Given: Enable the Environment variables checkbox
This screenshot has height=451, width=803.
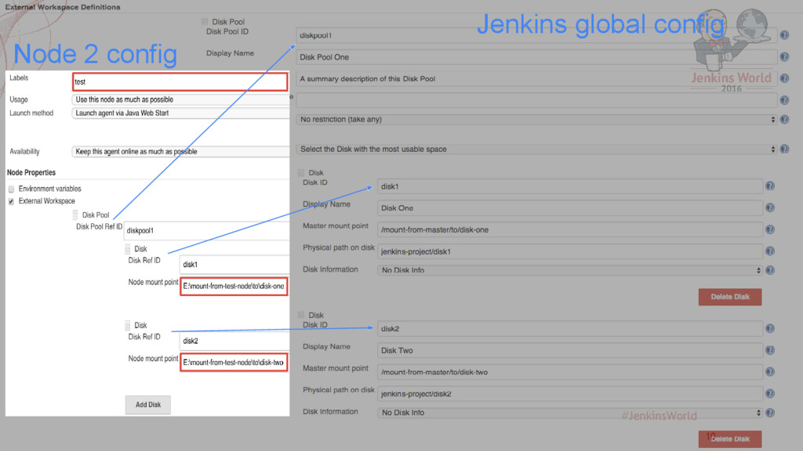Looking at the screenshot, I should pos(11,189).
